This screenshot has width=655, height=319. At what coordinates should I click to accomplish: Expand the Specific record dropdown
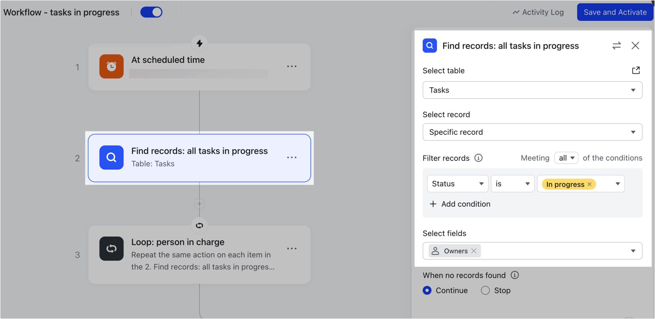pos(532,132)
